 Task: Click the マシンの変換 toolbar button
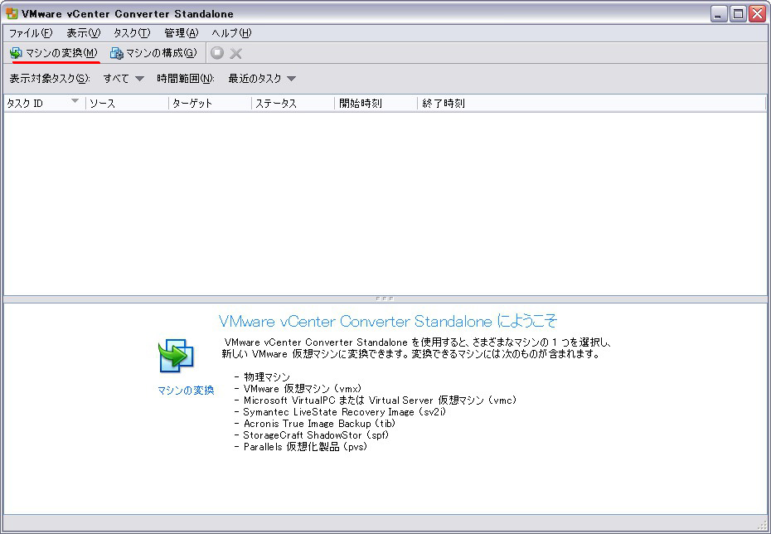click(x=54, y=53)
